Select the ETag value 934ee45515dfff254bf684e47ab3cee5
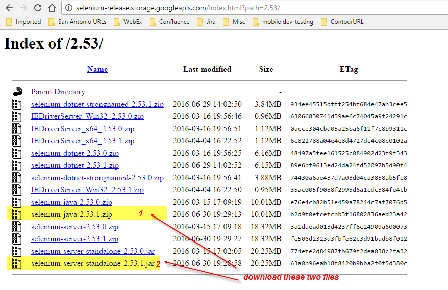This screenshot has width=448, height=290. pyautogui.click(x=349, y=104)
